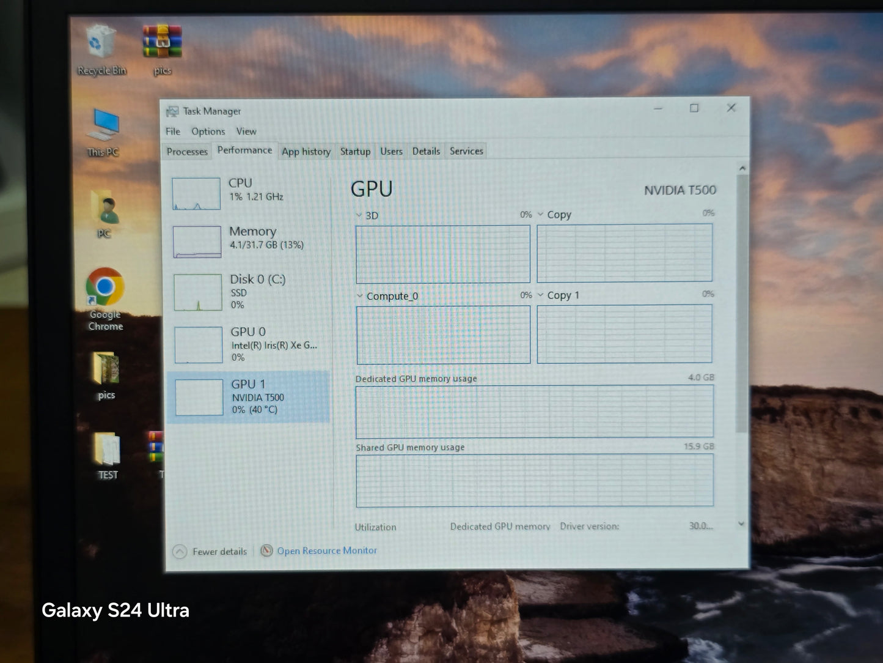Click the Shared GPU memory usage graph
This screenshot has width=883, height=663.
pos(535,480)
